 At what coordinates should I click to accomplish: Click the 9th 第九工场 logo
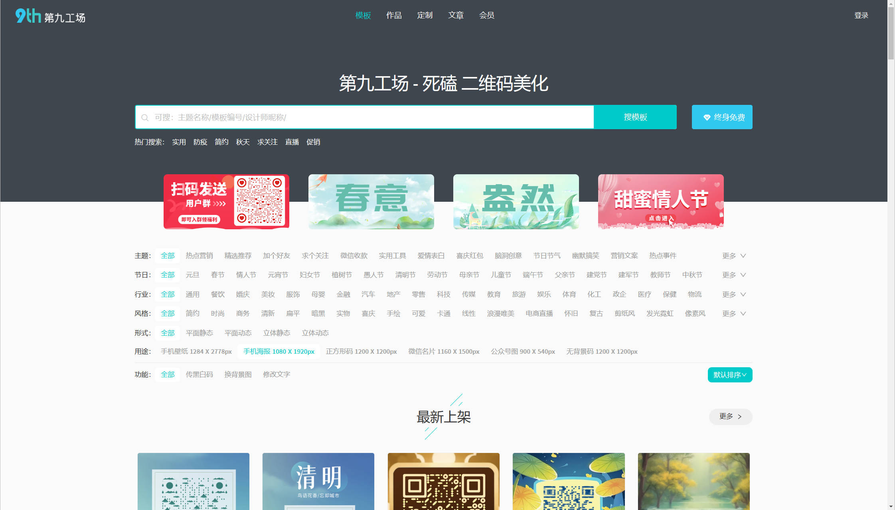click(x=50, y=16)
